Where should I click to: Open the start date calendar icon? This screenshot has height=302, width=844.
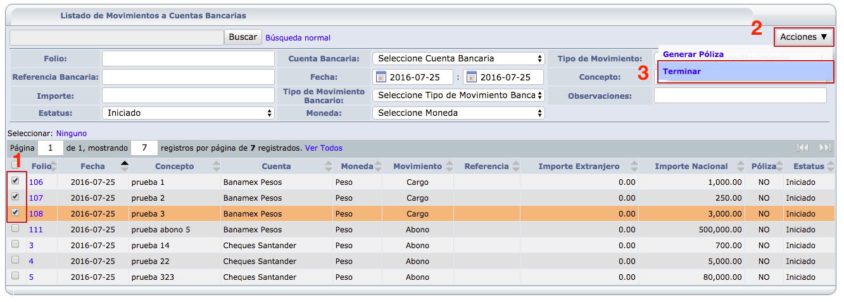click(x=381, y=77)
